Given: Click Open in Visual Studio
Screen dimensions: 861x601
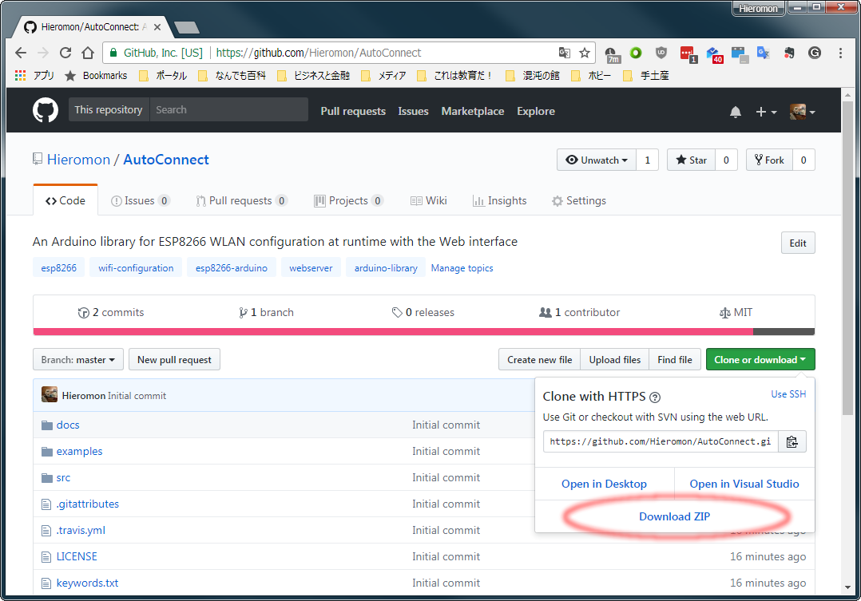Looking at the screenshot, I should click(x=744, y=484).
